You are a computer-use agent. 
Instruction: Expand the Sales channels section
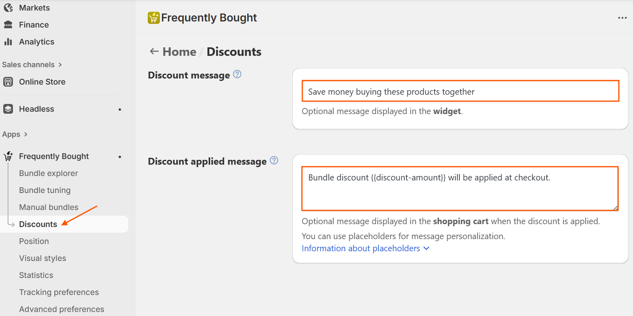tap(32, 65)
